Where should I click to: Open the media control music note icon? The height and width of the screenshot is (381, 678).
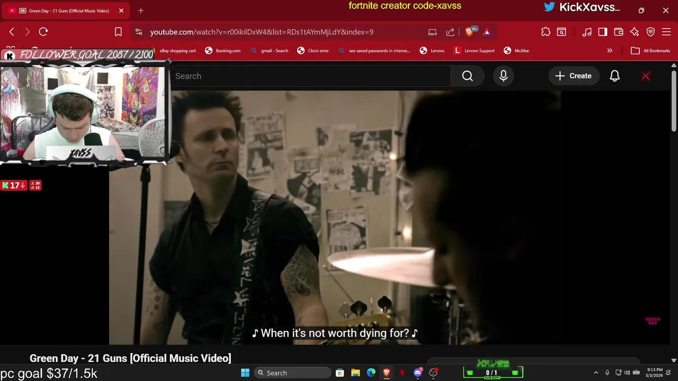click(x=587, y=32)
